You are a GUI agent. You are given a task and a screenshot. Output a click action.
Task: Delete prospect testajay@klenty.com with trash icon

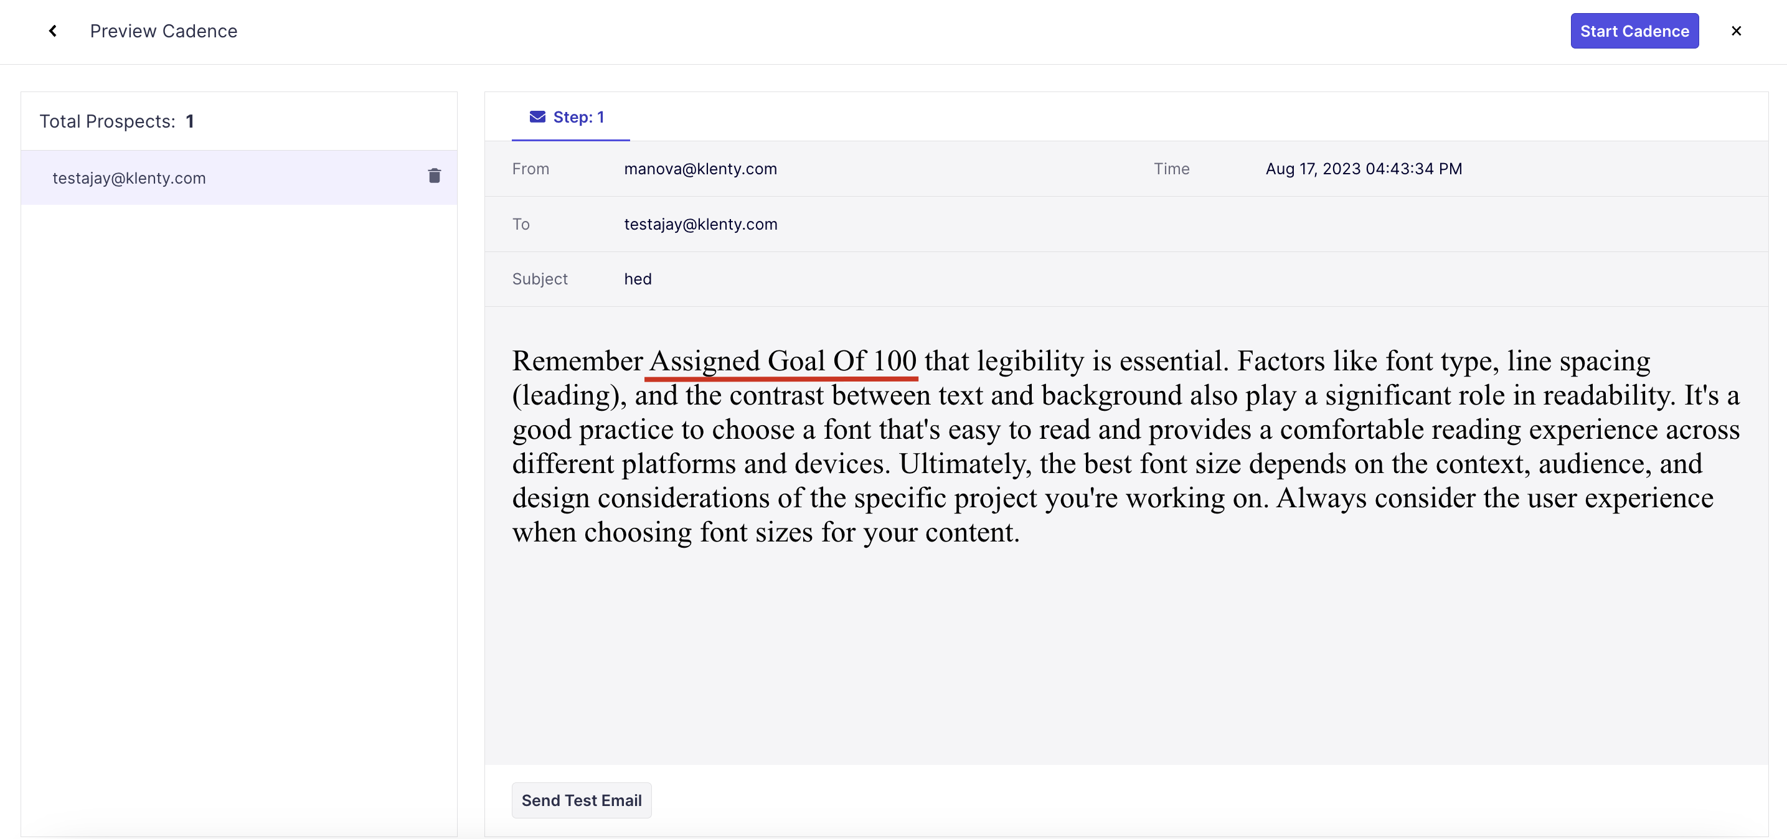[434, 176]
